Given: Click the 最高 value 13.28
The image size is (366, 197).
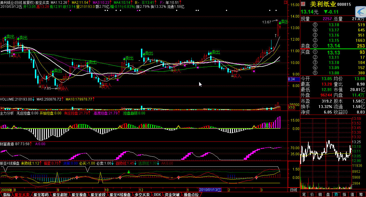Looking at the screenshot, I should tap(327, 84).
